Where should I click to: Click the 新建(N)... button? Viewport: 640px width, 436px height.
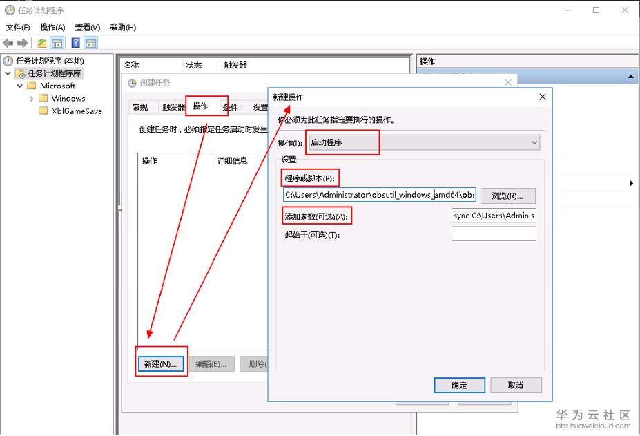[x=160, y=363]
